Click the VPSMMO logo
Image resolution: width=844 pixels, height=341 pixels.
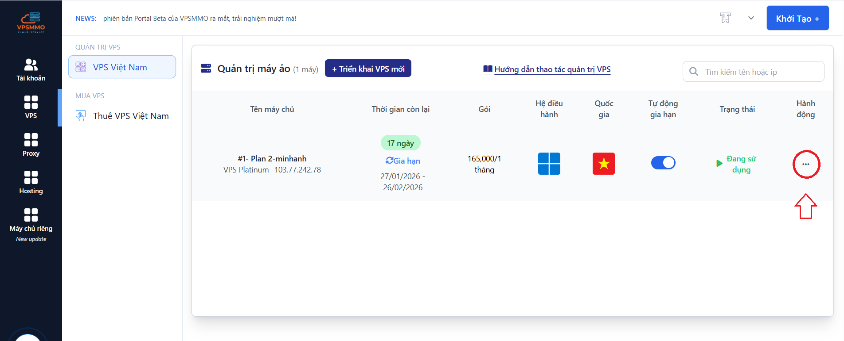[31, 23]
